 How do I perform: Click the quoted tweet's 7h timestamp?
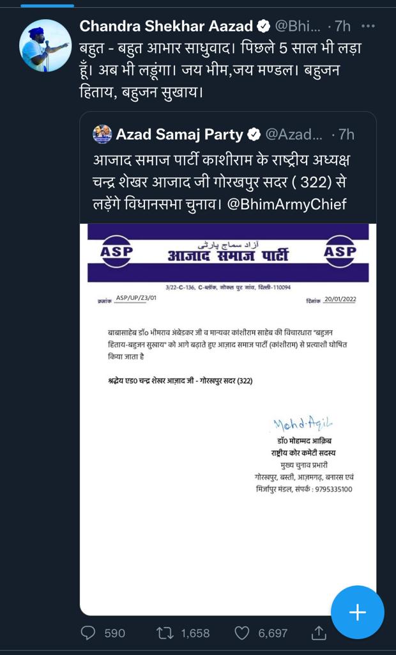(346, 134)
